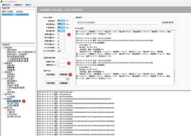Select 网络操作 tree item
The height and width of the screenshot is (136, 191).
pos(11,74)
